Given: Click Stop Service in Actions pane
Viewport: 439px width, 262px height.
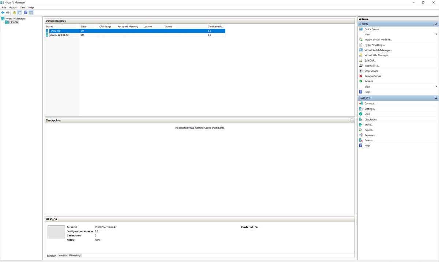Looking at the screenshot, I should [x=371, y=71].
